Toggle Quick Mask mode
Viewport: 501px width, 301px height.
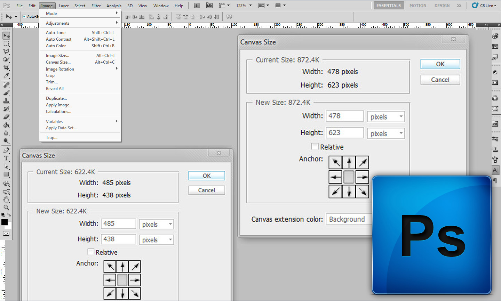(6, 233)
